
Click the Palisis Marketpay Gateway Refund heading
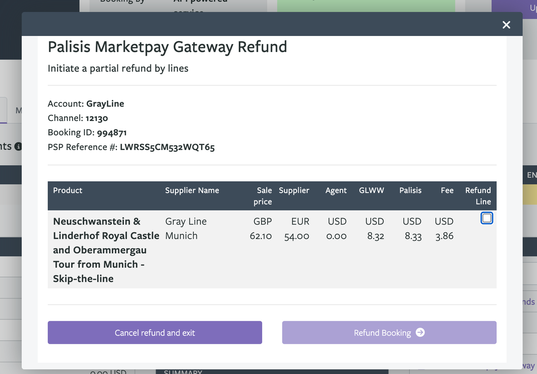(167, 46)
